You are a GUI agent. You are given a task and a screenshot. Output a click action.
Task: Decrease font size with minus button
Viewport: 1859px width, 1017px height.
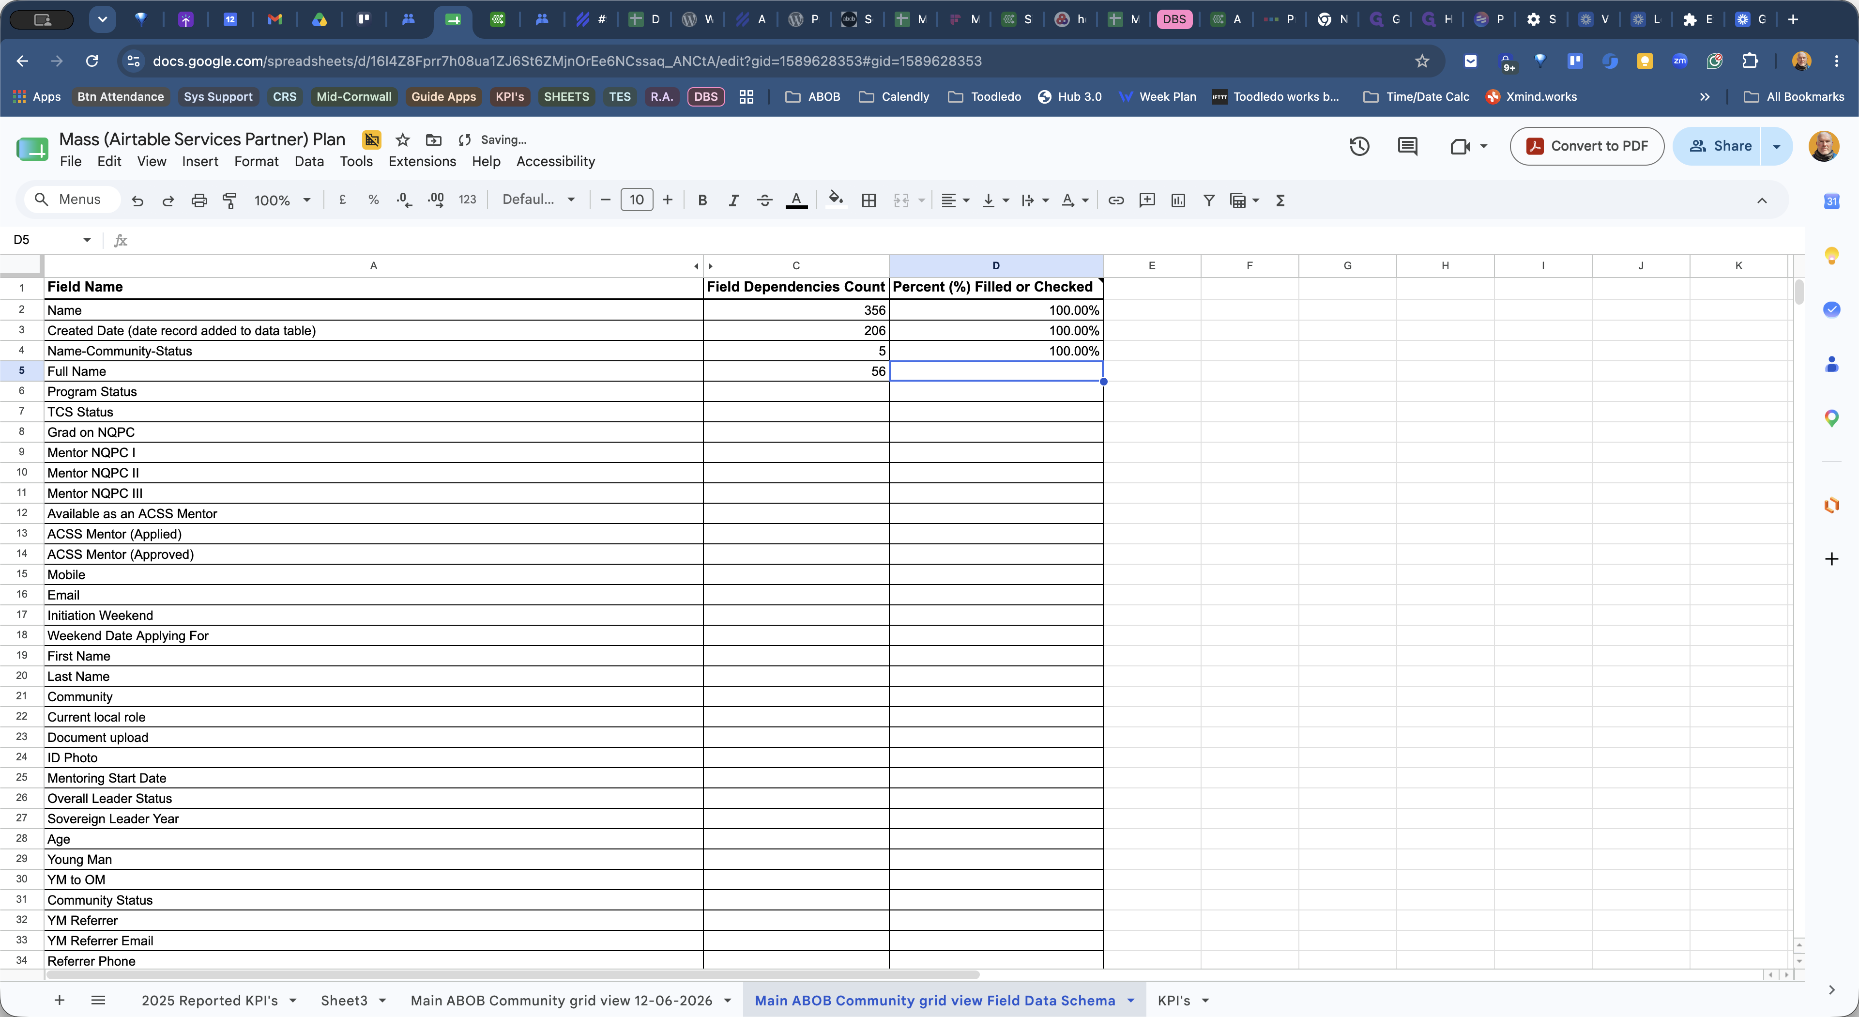(606, 200)
